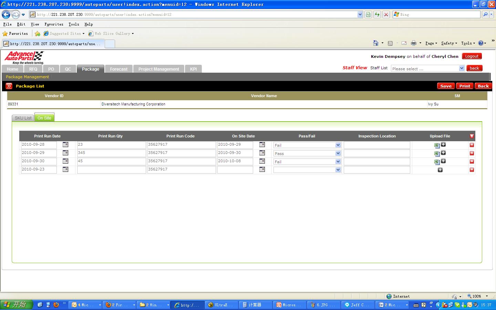Click the Logout button
Viewport: 496px width, 310px height.
click(472, 56)
